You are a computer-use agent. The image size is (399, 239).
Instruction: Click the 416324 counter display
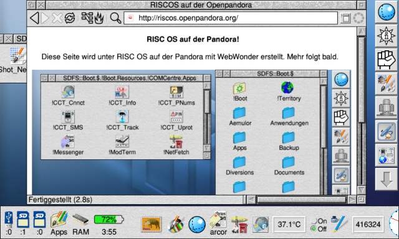click(368, 225)
